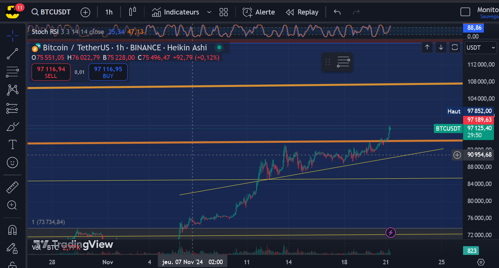Click the blue BUY 97 116,95 button
Viewport: 499px width, 268px height.
(x=108, y=72)
